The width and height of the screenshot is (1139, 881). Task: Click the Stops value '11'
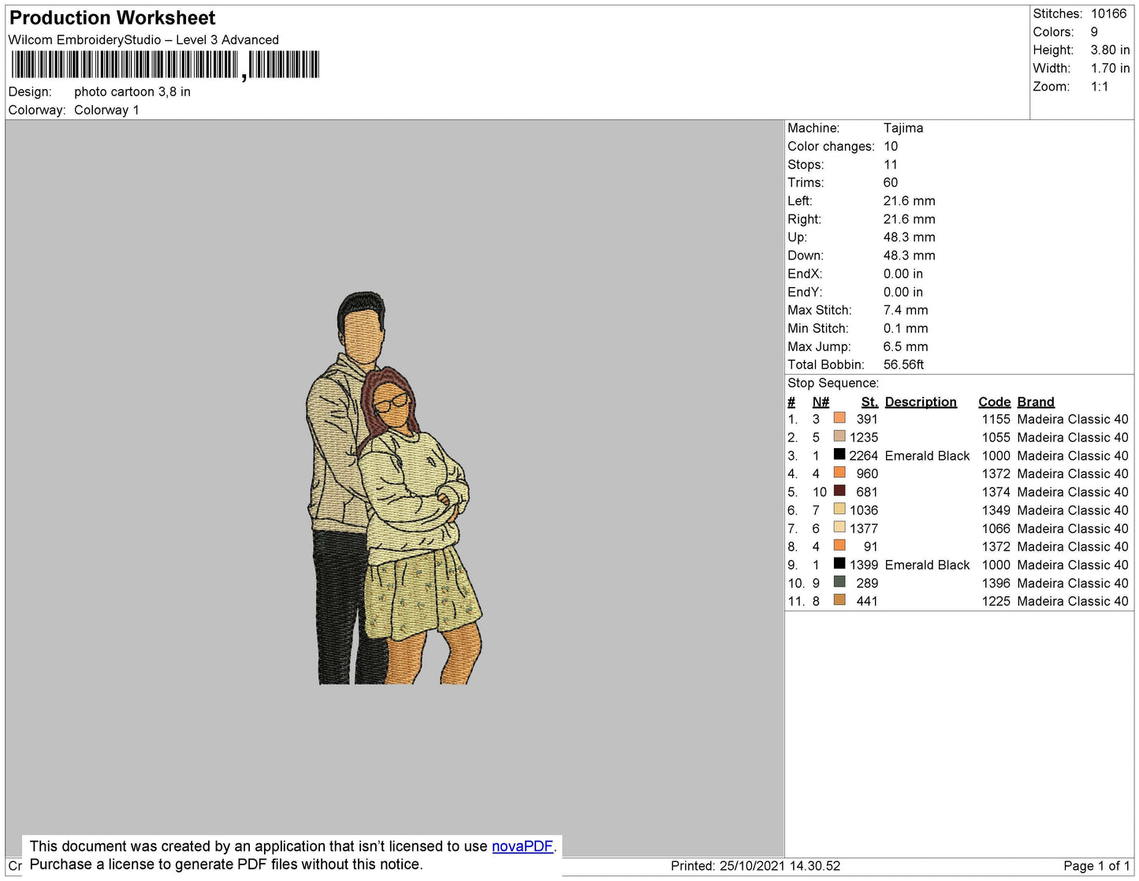pyautogui.click(x=891, y=165)
